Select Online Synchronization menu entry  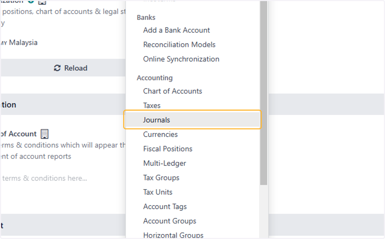coord(181,59)
